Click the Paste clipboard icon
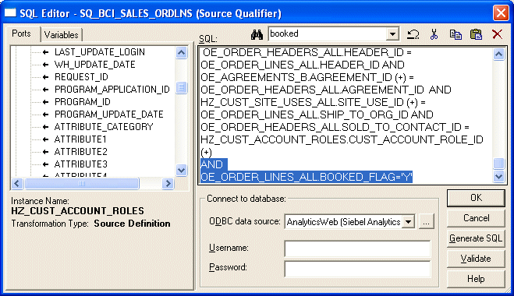Viewport: 514px width, 296px height. click(476, 34)
